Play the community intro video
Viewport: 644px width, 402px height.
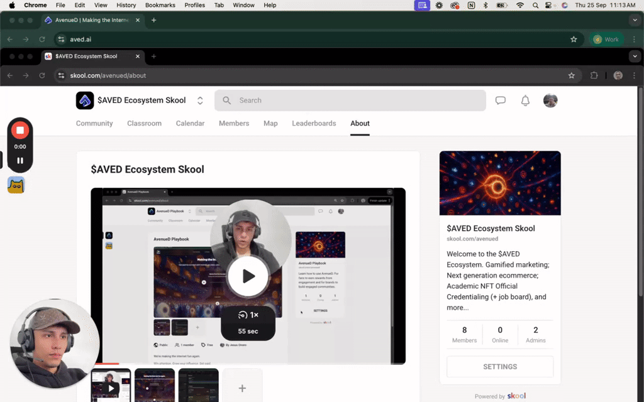248,276
